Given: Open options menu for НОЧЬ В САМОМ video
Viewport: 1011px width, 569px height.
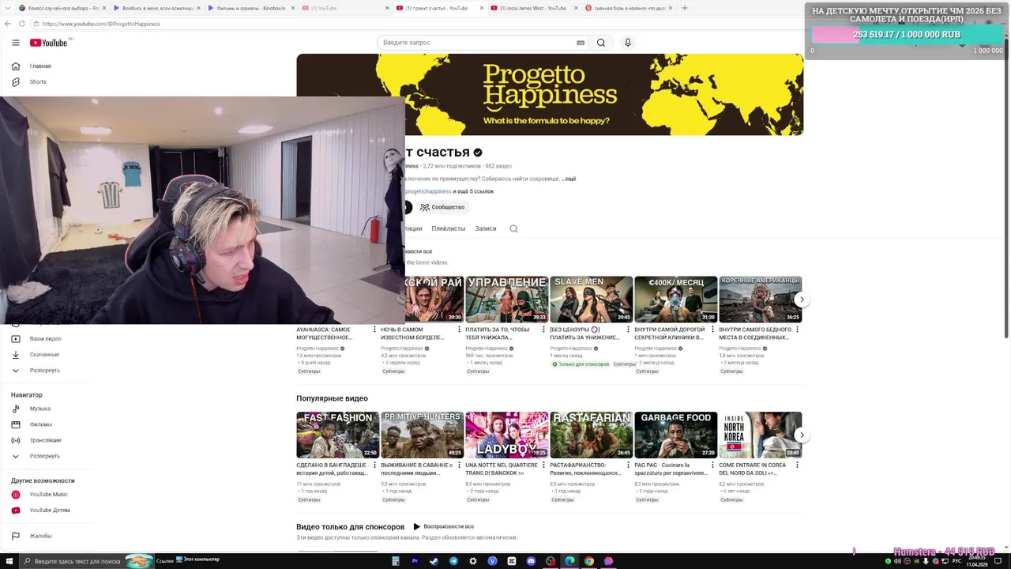Looking at the screenshot, I should pyautogui.click(x=459, y=330).
